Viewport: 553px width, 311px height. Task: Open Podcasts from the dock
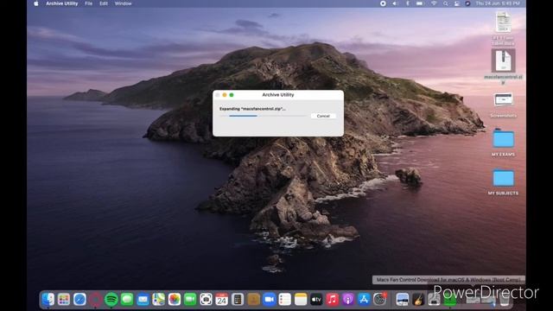tap(347, 300)
